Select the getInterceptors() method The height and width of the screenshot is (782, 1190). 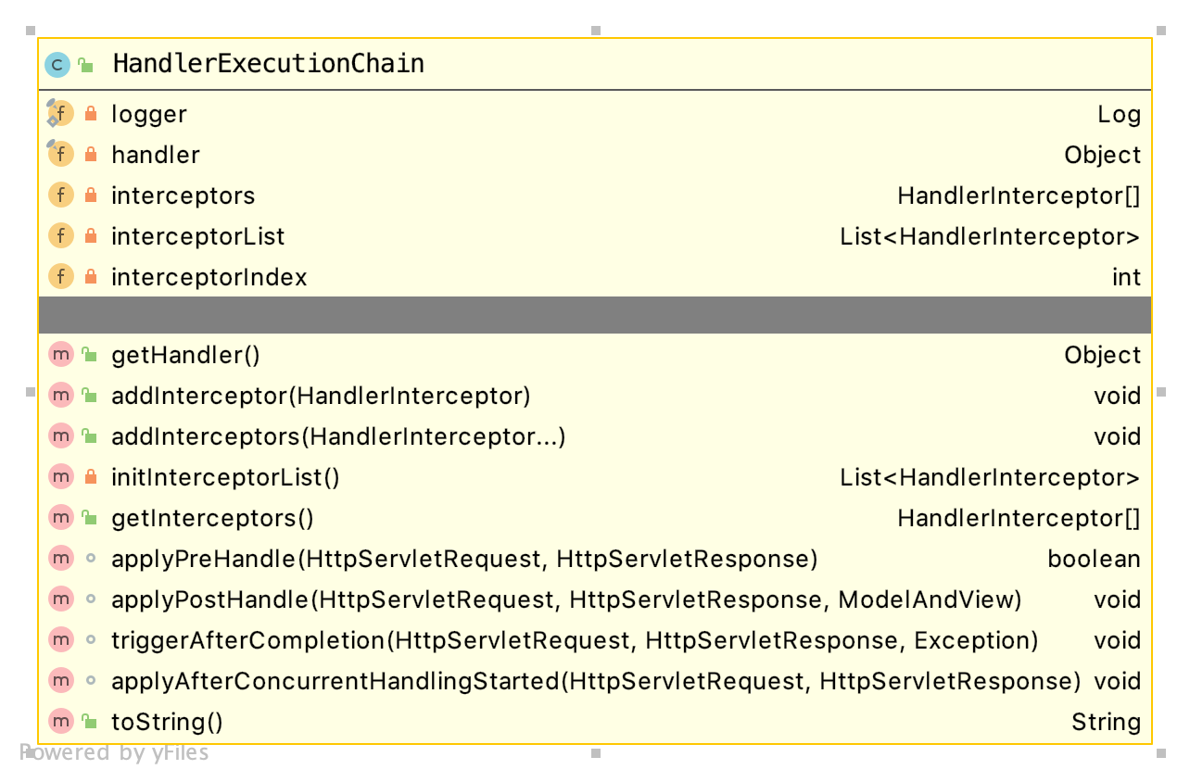pos(213,519)
